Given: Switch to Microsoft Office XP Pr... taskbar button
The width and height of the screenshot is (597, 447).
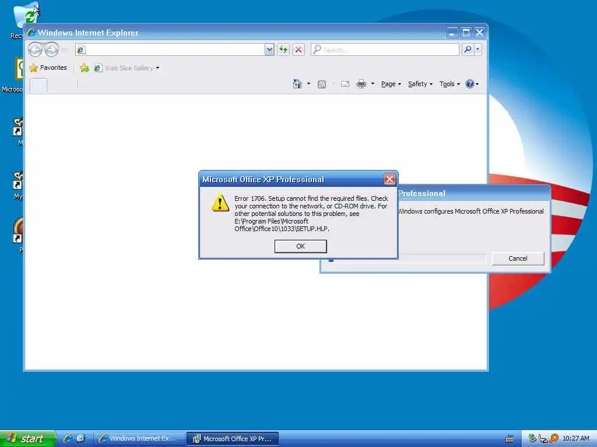Looking at the screenshot, I should [233, 439].
